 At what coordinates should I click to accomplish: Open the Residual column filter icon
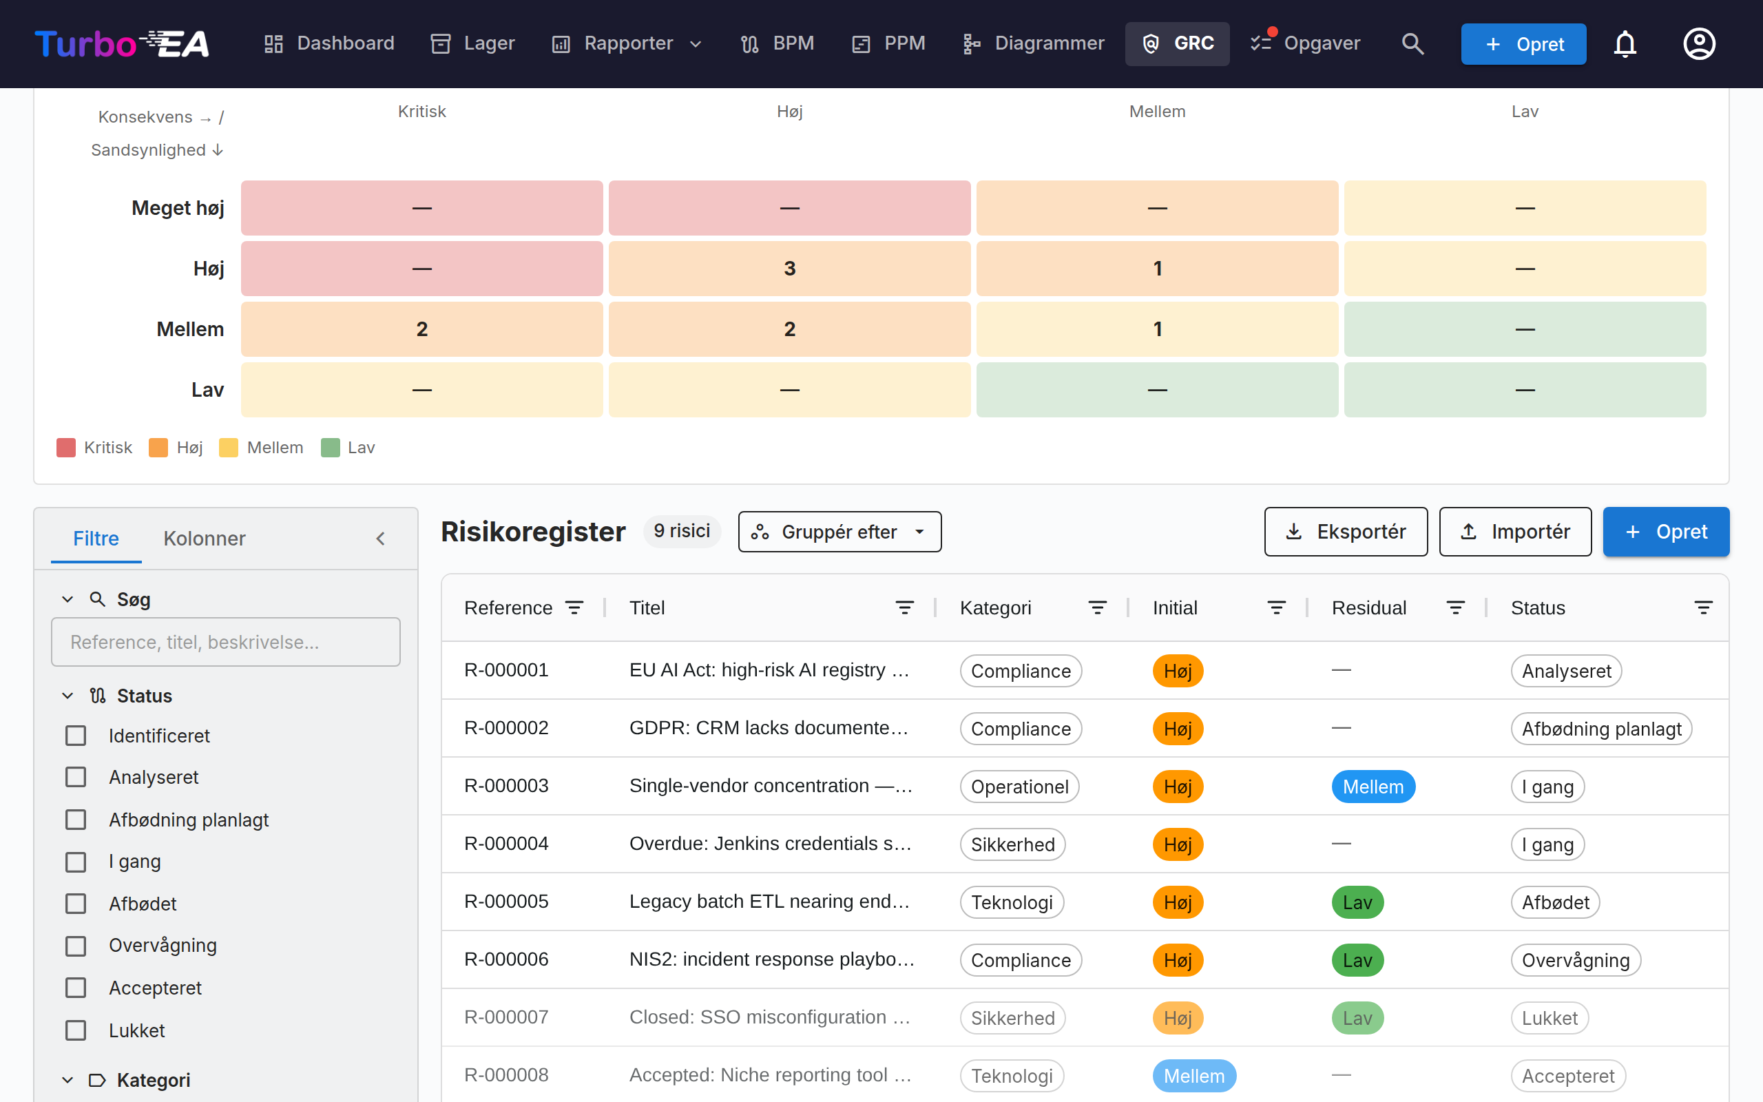[x=1456, y=608]
